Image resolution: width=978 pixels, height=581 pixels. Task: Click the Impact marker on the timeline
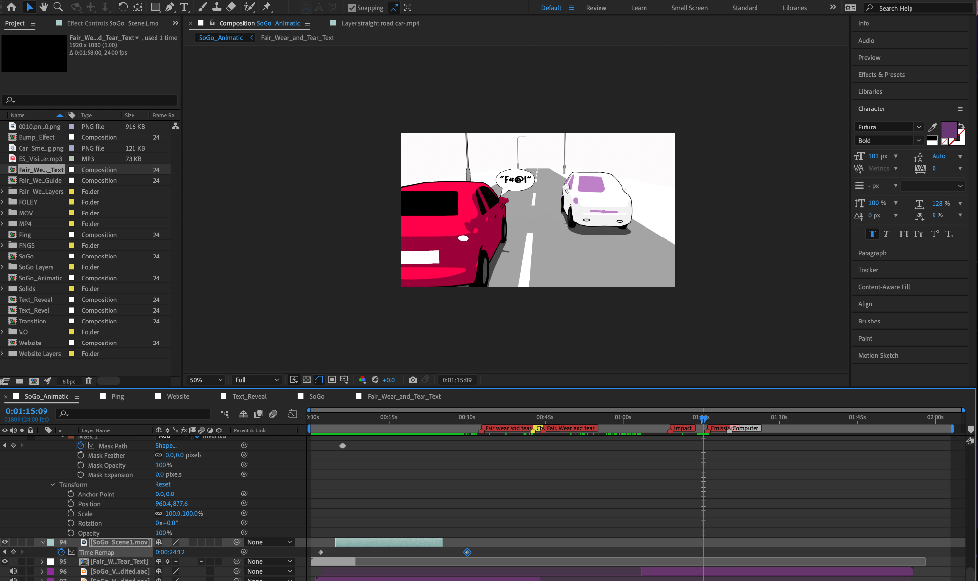683,428
